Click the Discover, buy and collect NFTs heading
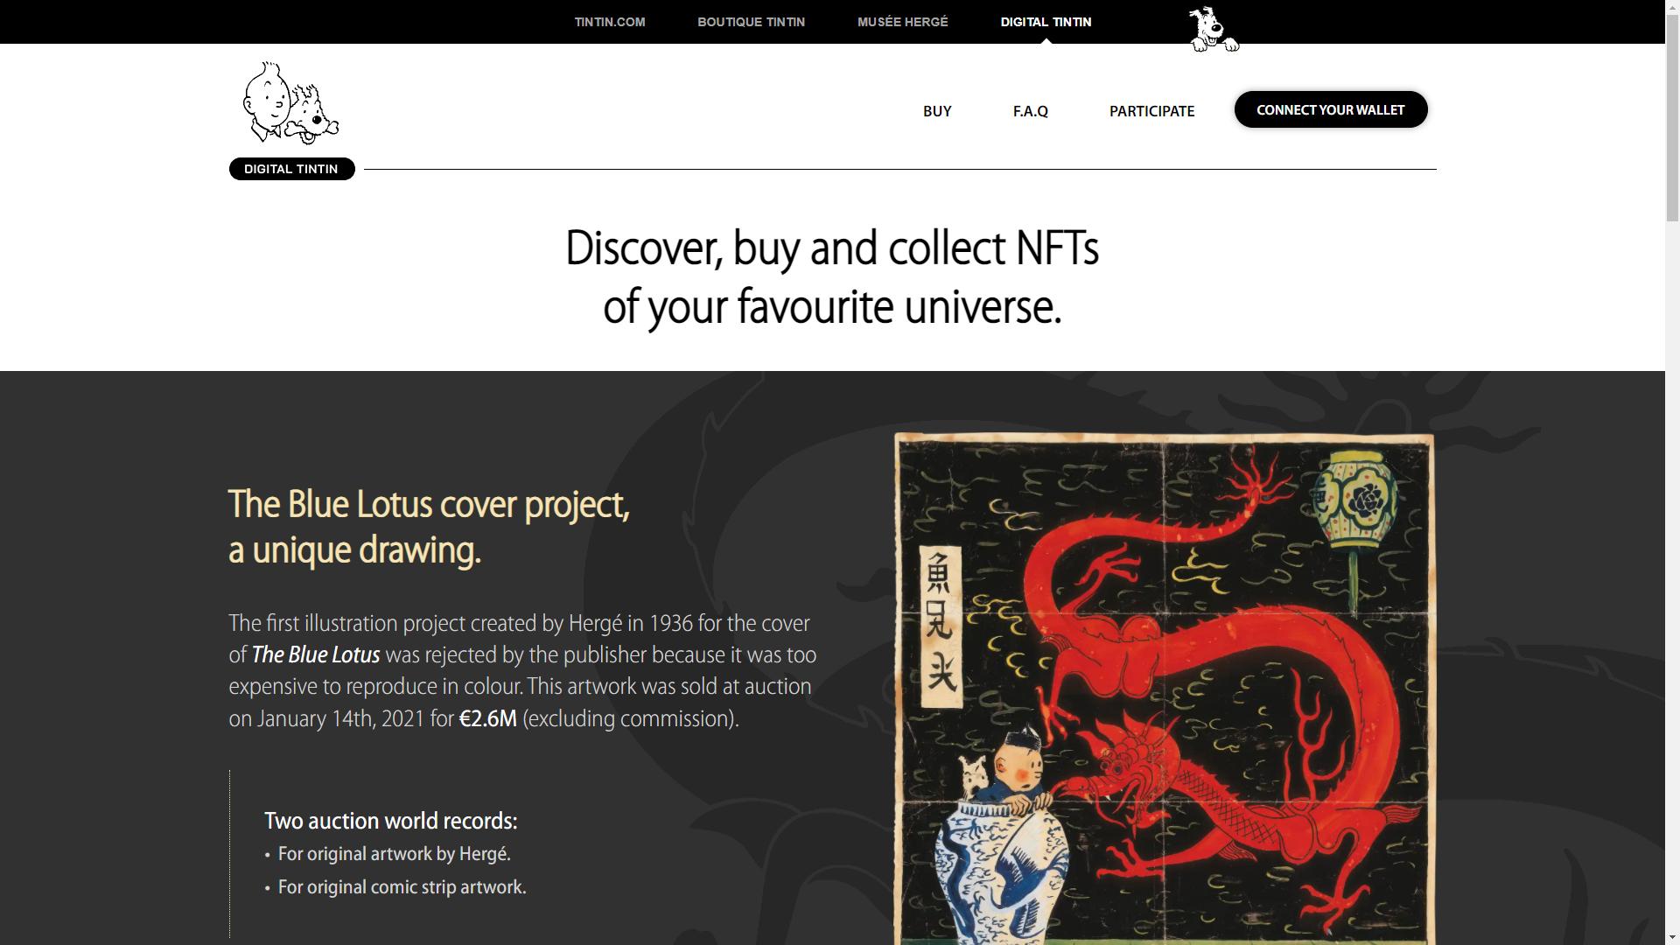1680x945 pixels. tap(831, 277)
